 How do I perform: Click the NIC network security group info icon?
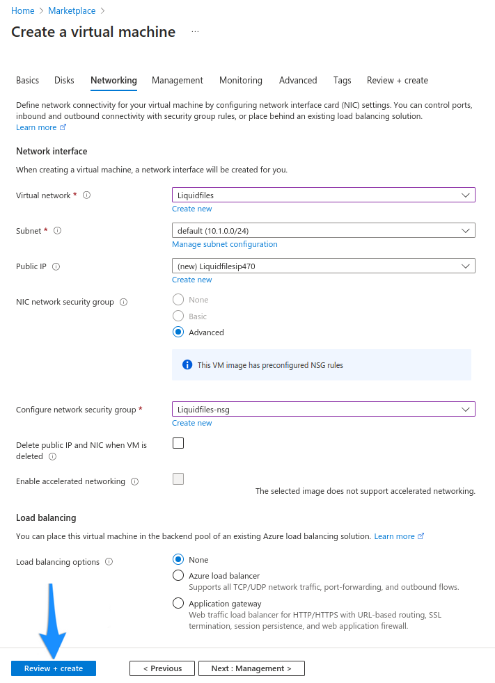[x=123, y=302]
